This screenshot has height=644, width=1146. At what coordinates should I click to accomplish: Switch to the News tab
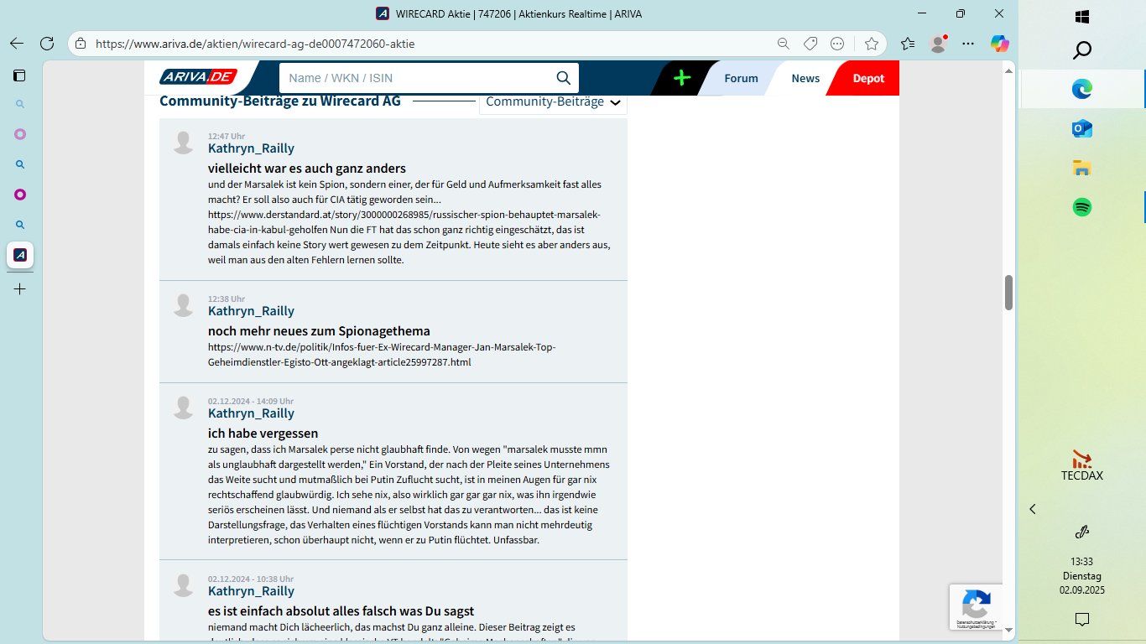point(805,77)
